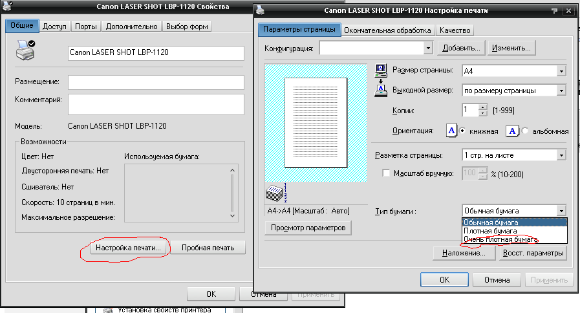This screenshot has height=313, width=580.
Task: Enable Масштаб вручную checkbox
Action: point(386,173)
